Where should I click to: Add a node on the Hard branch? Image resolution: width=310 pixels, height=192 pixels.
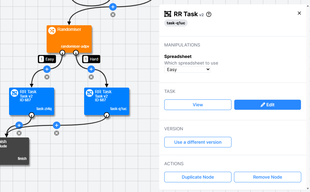91,69
